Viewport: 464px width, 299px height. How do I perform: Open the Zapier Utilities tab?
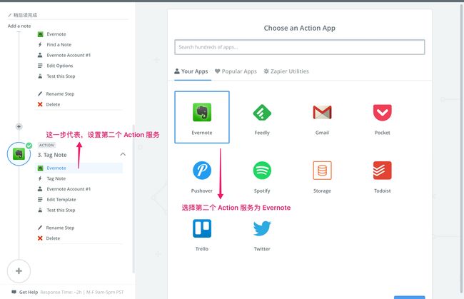286,71
